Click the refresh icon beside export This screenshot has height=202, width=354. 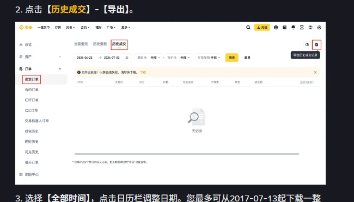[307, 45]
